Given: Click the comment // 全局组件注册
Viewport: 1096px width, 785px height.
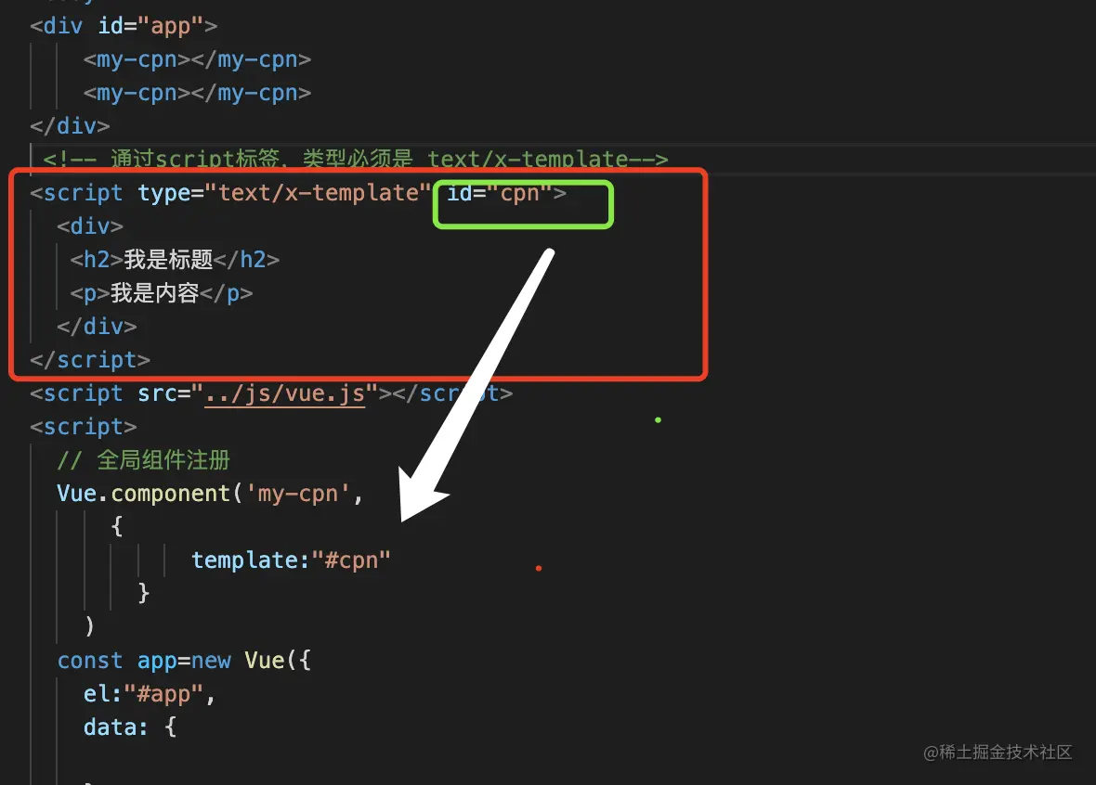Looking at the screenshot, I should 143,460.
